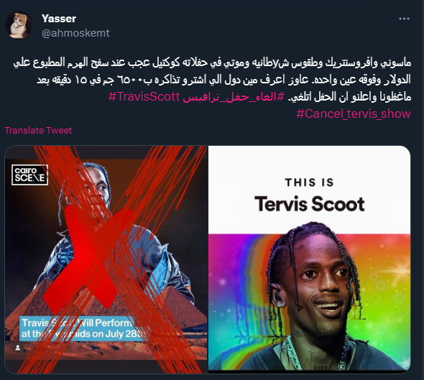Click the 'Tervis Scoot' title text
This screenshot has height=380, width=424.
(309, 204)
